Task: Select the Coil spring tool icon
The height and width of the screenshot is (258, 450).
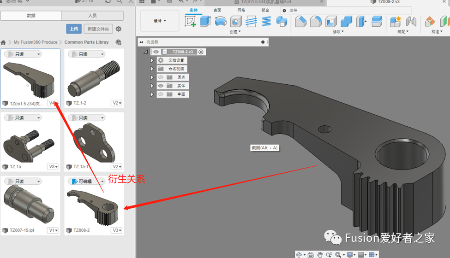Action: (266, 21)
